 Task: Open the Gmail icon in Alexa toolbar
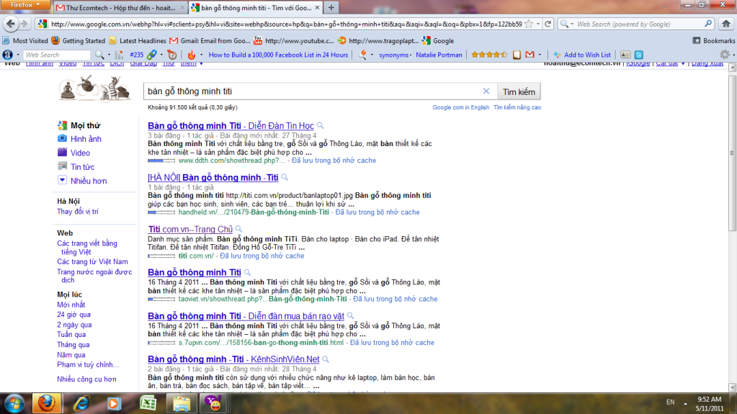[x=530, y=55]
